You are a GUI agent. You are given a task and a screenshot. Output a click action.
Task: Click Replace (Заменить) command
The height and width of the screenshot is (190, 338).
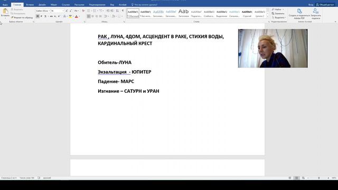pos(278,13)
